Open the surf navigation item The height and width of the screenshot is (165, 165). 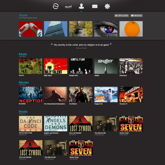pyautogui.click(x=68, y=7)
